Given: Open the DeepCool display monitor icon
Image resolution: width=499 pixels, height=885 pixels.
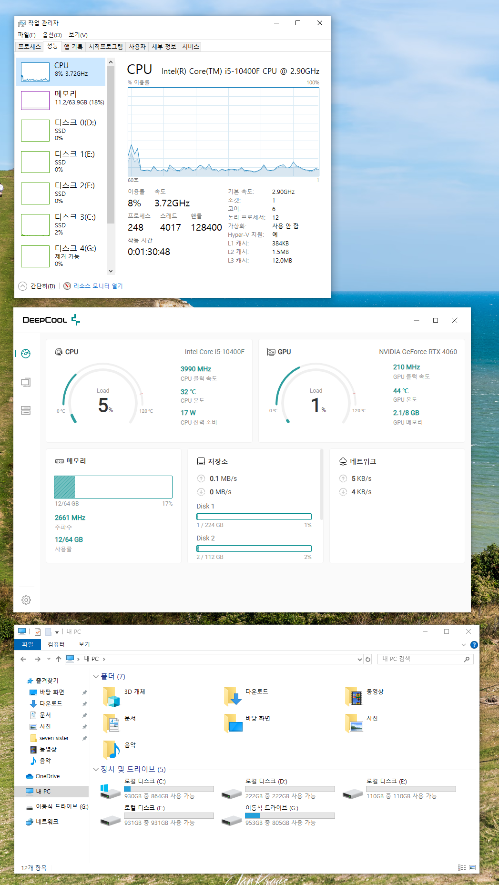Looking at the screenshot, I should (x=26, y=382).
